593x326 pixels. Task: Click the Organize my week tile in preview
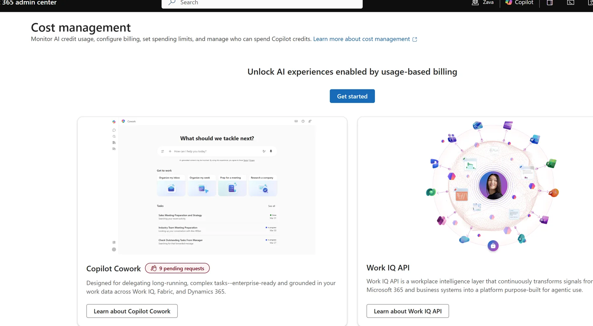(202, 186)
